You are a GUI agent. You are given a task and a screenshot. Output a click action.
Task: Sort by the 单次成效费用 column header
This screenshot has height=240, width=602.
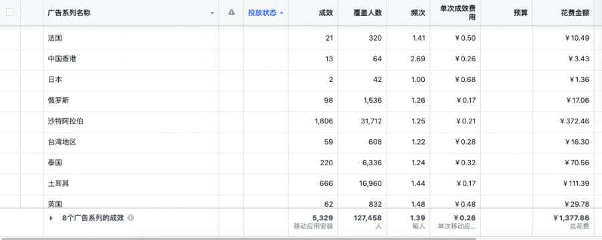click(x=458, y=13)
